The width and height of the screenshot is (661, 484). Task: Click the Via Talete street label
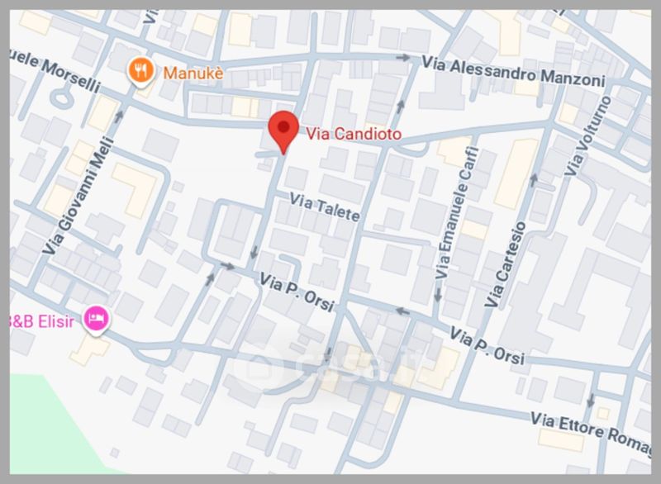click(325, 207)
